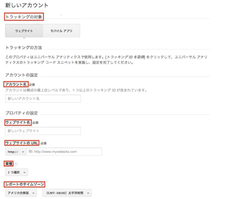This screenshot has width=229, height=199.
Task: Click the 新しいアカウント名 input field
Action: pos(43,99)
